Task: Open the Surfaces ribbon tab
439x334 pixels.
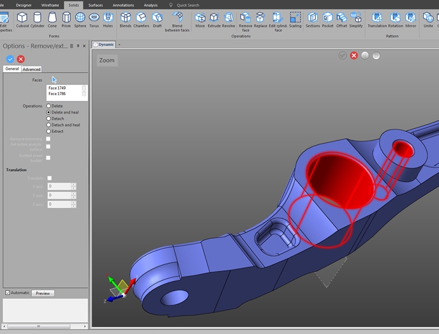Action: pos(95,5)
